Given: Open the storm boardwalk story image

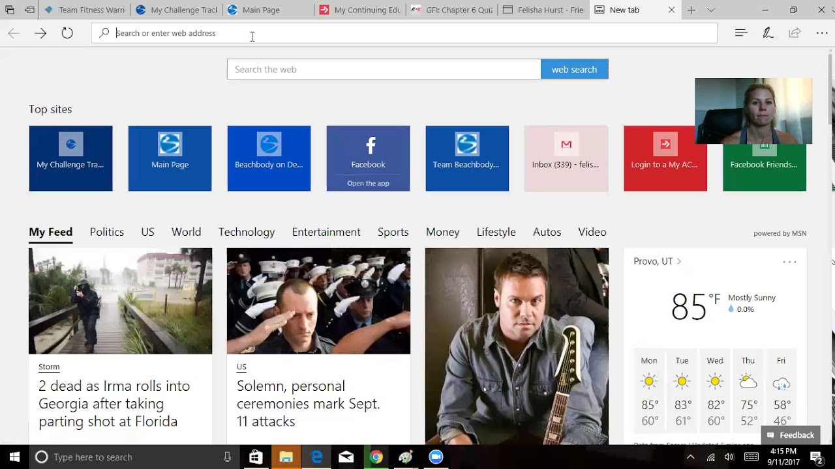Looking at the screenshot, I should point(120,301).
